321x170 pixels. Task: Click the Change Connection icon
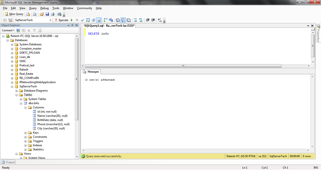coord(10,20)
